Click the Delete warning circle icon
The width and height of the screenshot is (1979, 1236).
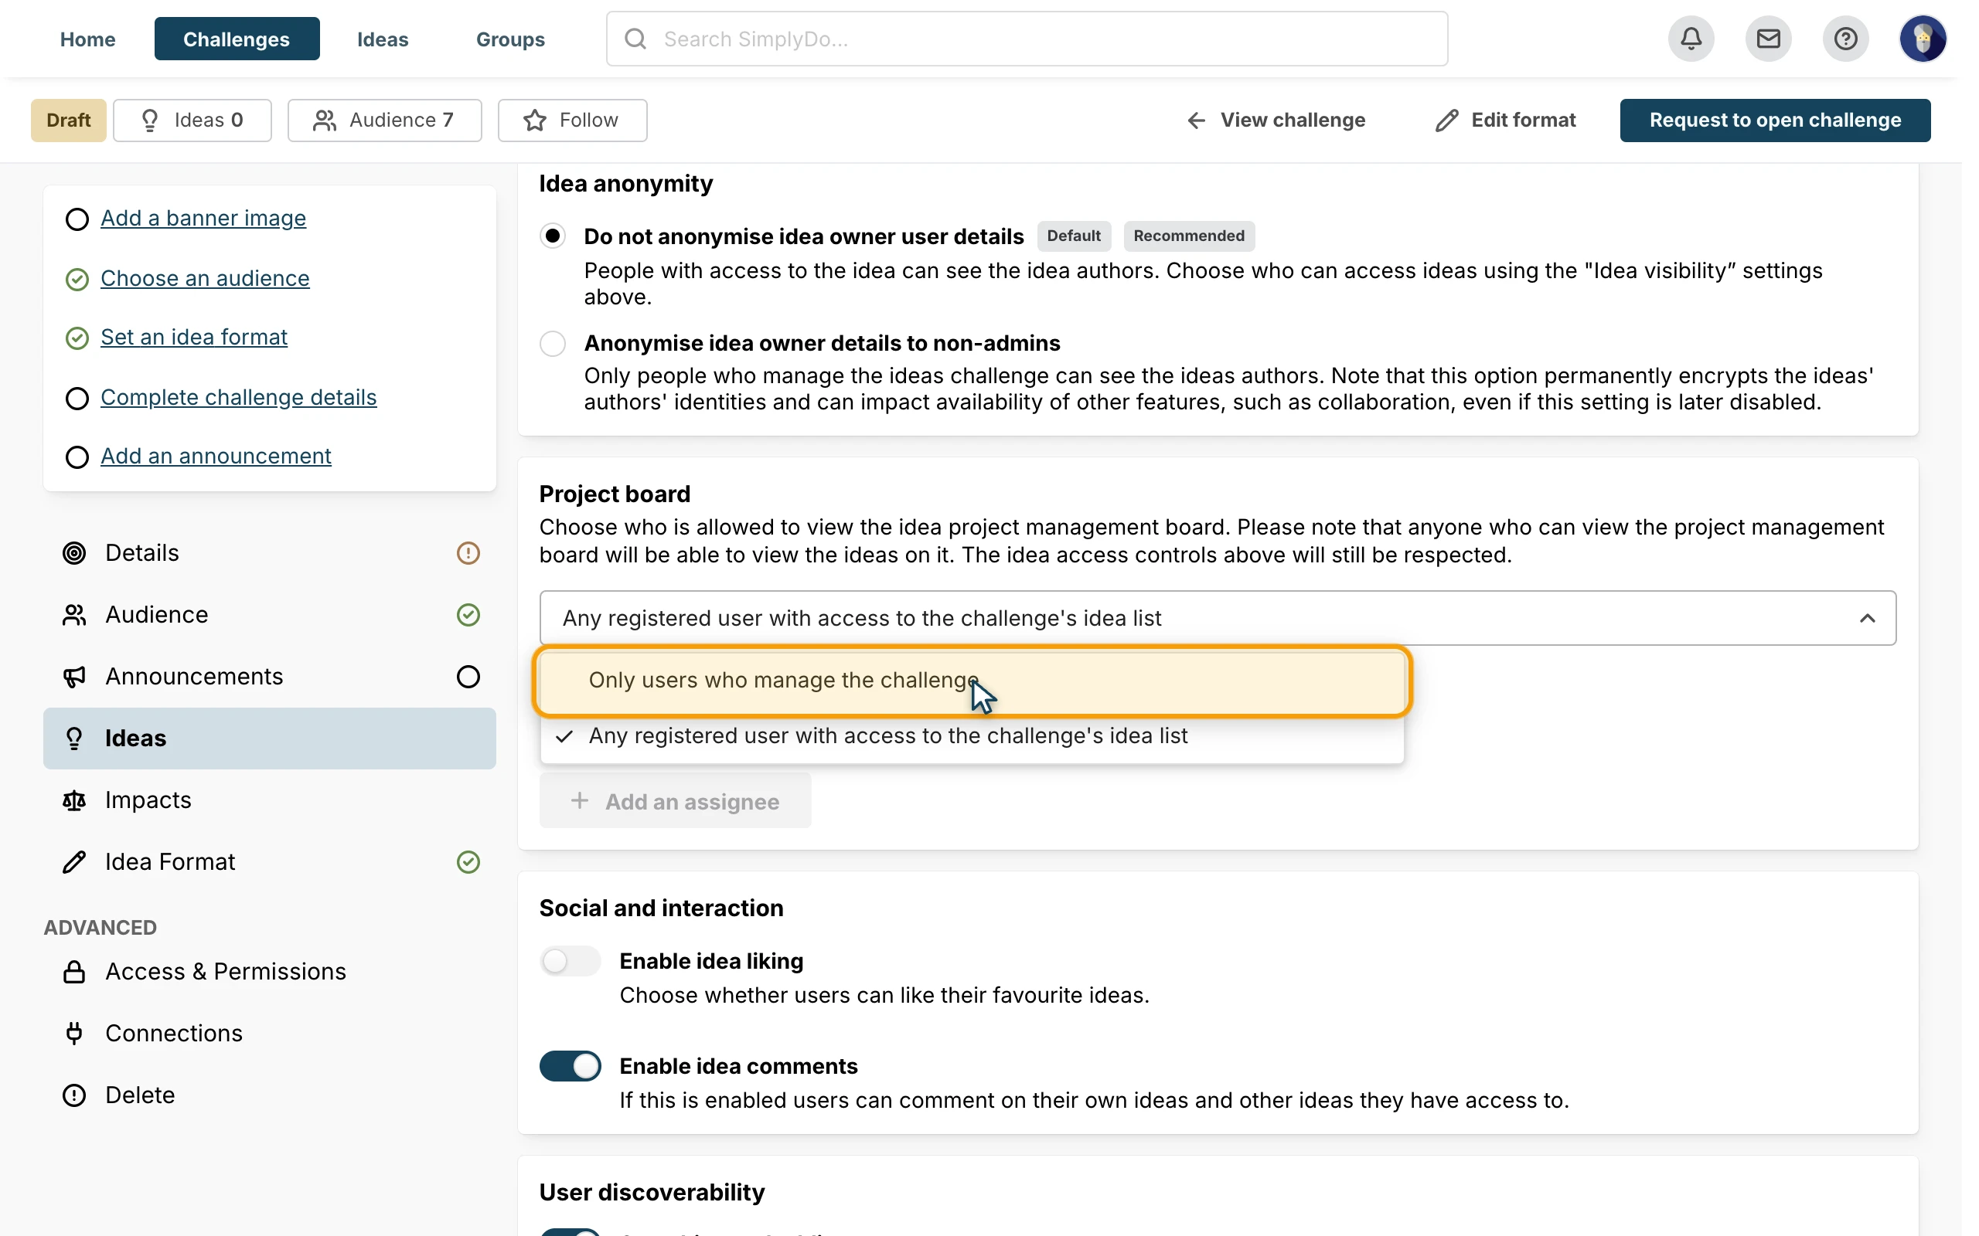74,1095
